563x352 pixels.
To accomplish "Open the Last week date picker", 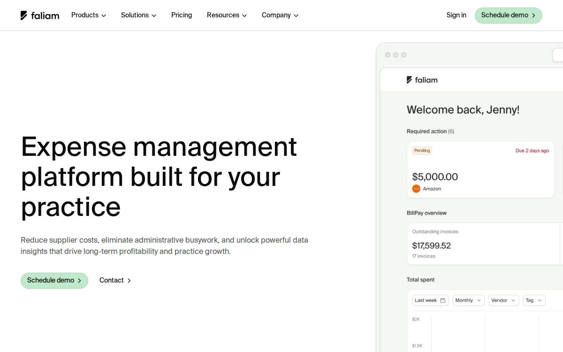I will [x=430, y=300].
